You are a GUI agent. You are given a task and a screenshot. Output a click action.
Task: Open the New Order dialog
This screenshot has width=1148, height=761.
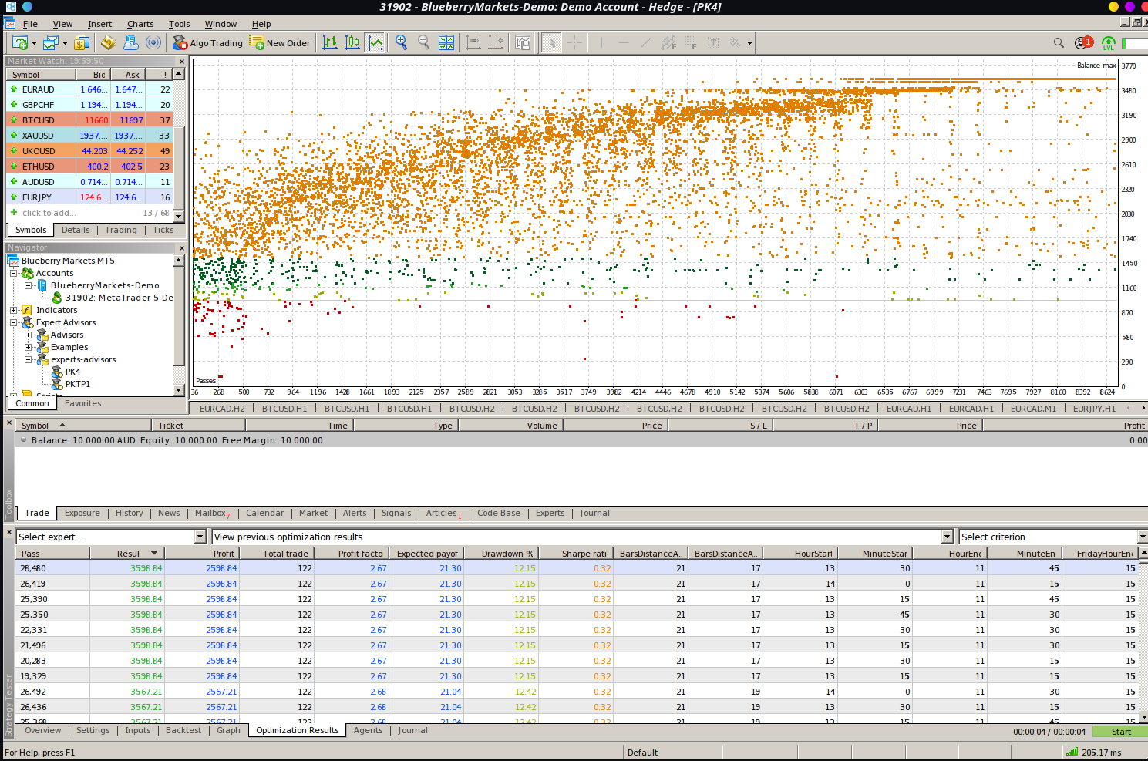[279, 42]
